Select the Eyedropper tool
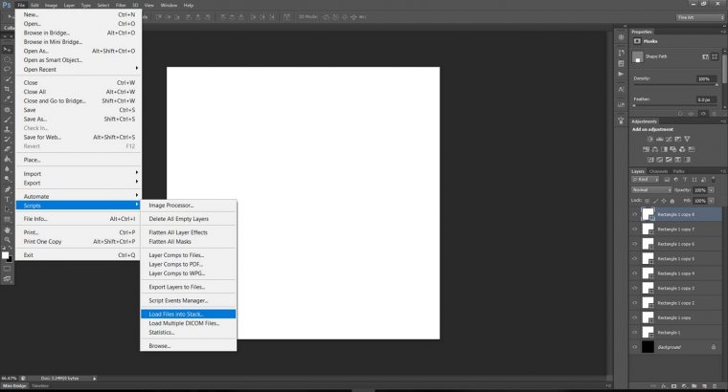728x392 pixels. pyautogui.click(x=7, y=98)
